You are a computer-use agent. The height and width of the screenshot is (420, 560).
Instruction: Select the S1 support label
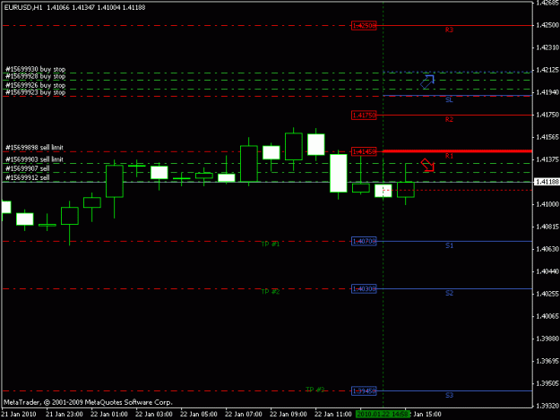point(449,245)
